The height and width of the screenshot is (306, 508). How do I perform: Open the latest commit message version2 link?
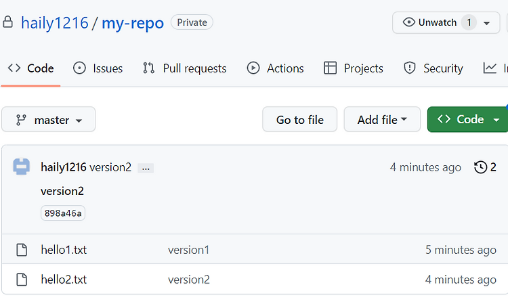[110, 167]
